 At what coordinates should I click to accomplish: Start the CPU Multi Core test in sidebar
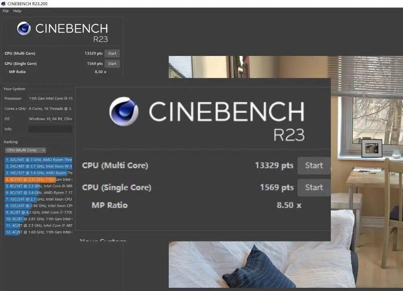coord(112,54)
